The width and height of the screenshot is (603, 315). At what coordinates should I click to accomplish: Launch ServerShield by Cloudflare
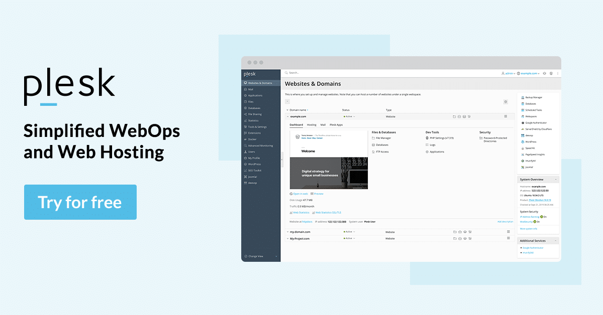coord(539,129)
